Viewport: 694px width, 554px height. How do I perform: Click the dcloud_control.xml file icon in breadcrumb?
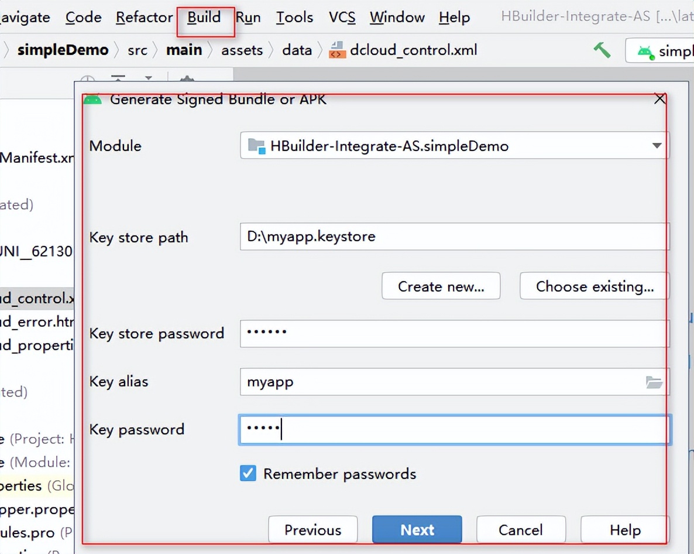336,50
